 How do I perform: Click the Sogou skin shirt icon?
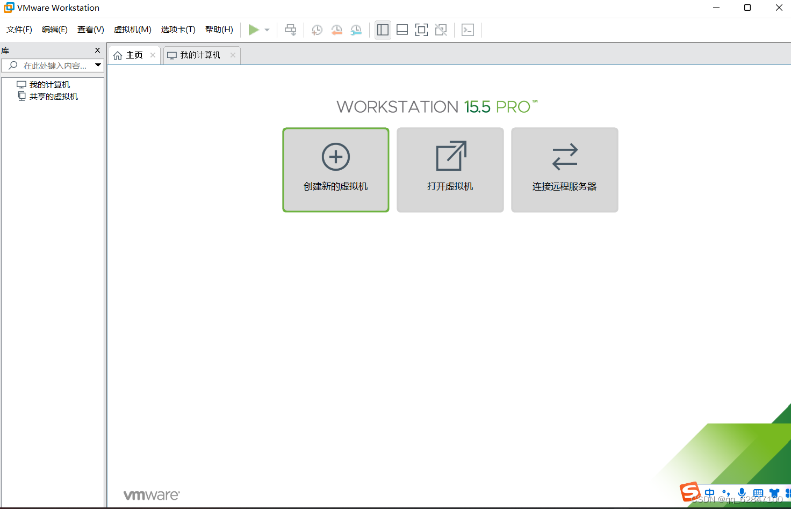point(774,493)
